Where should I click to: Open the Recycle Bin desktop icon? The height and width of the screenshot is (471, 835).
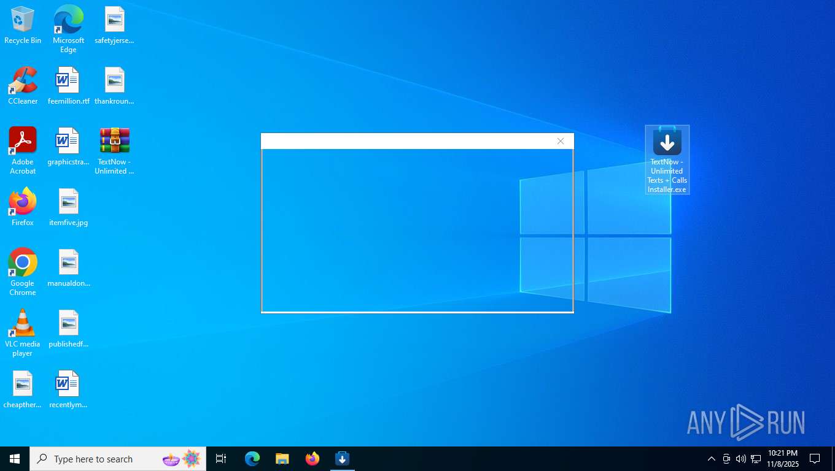23,25
